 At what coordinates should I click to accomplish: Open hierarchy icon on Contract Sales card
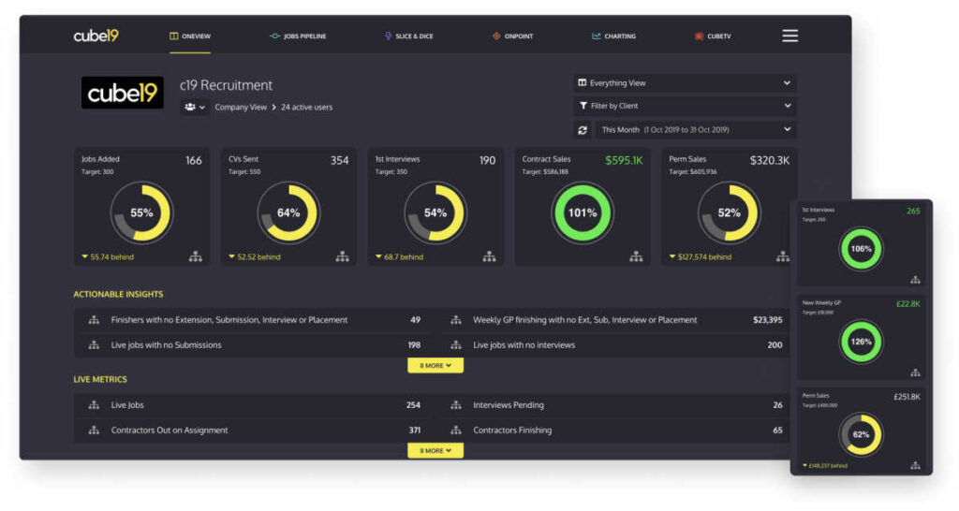636,256
